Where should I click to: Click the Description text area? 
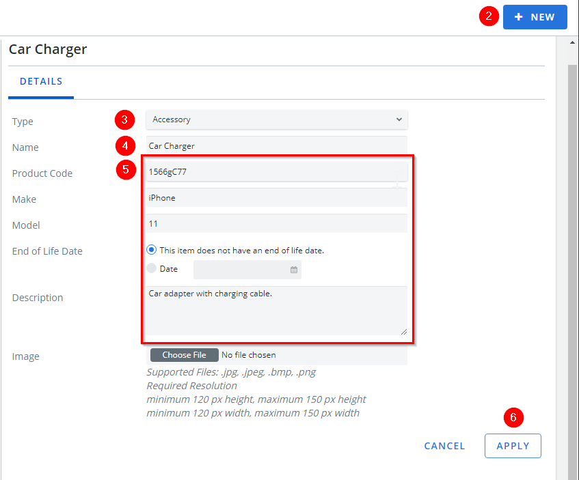277,311
